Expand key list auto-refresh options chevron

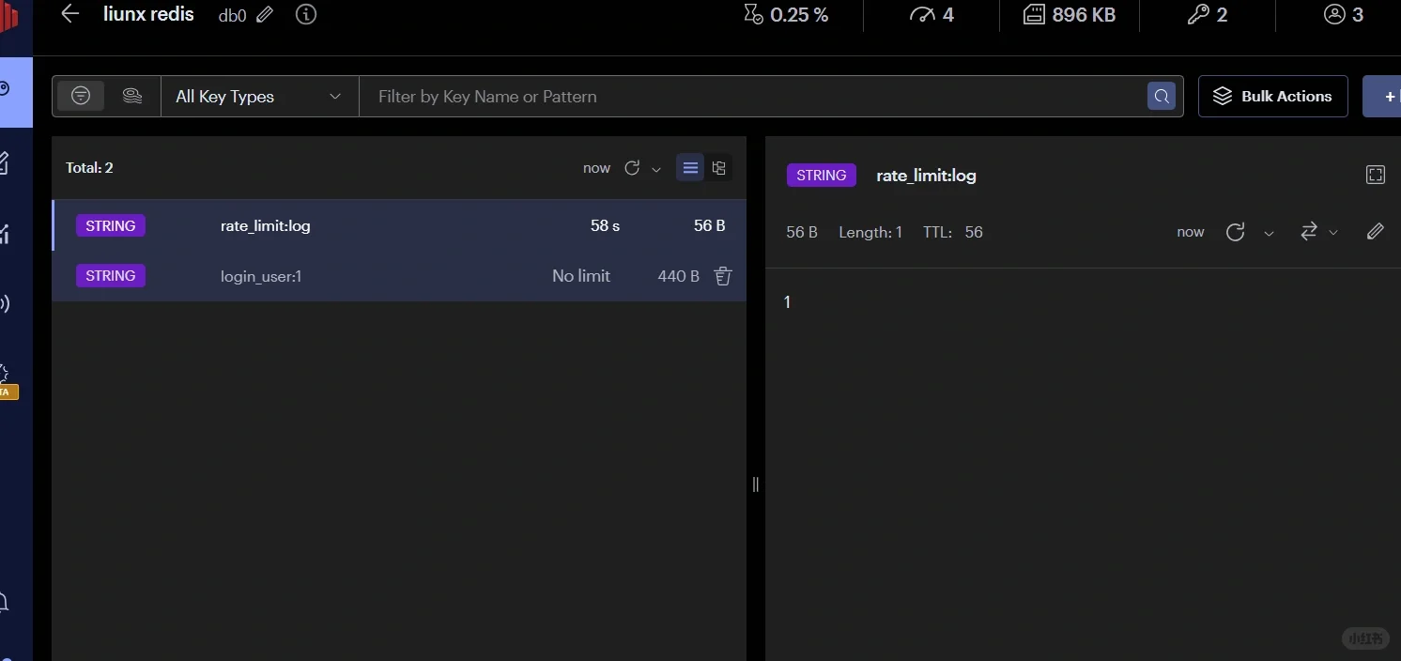(656, 169)
